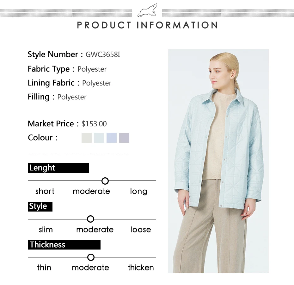Select the periwinkle blue colour swatch

click(x=112, y=138)
